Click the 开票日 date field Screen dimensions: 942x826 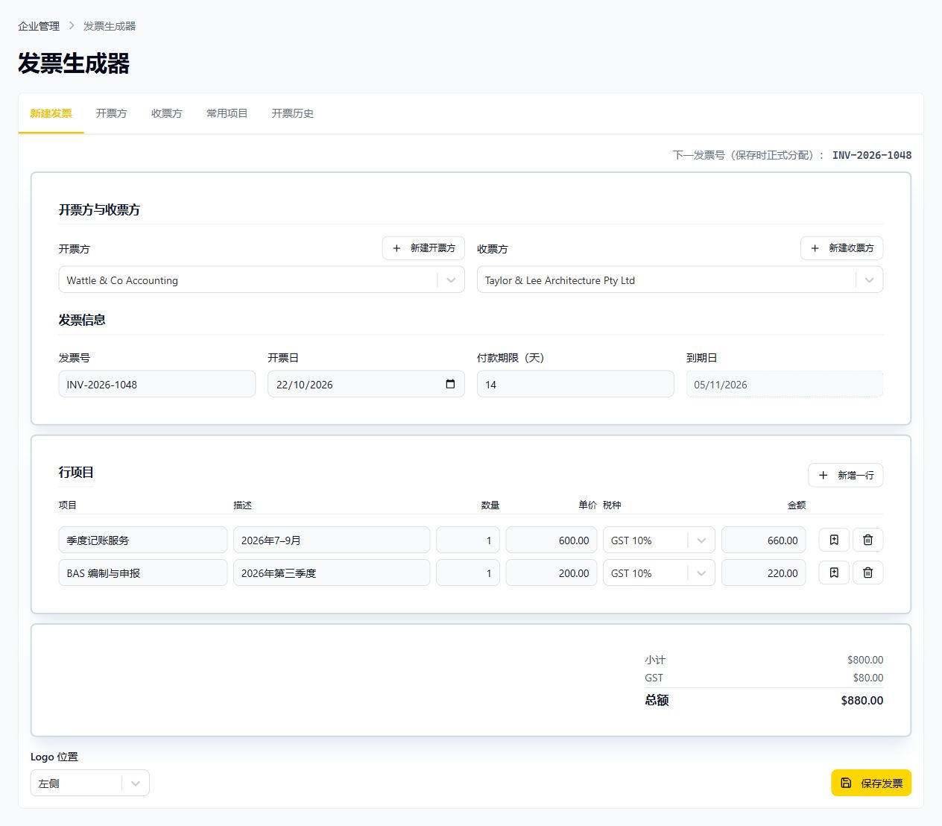click(366, 384)
